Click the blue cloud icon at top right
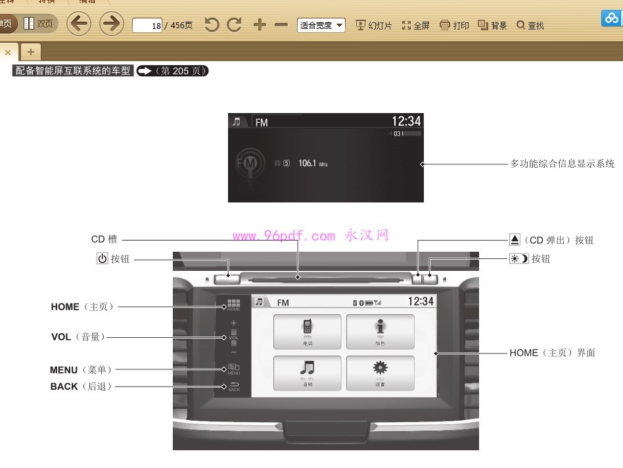623x468 pixels. pyautogui.click(x=612, y=18)
